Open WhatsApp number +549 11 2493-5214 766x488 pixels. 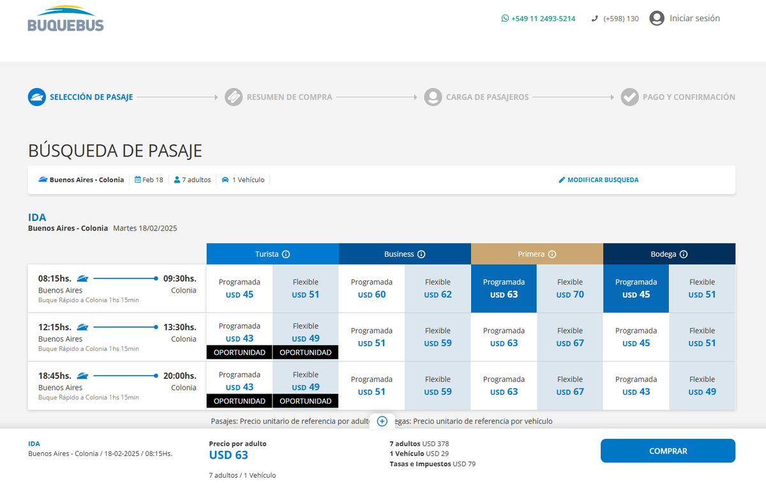538,19
